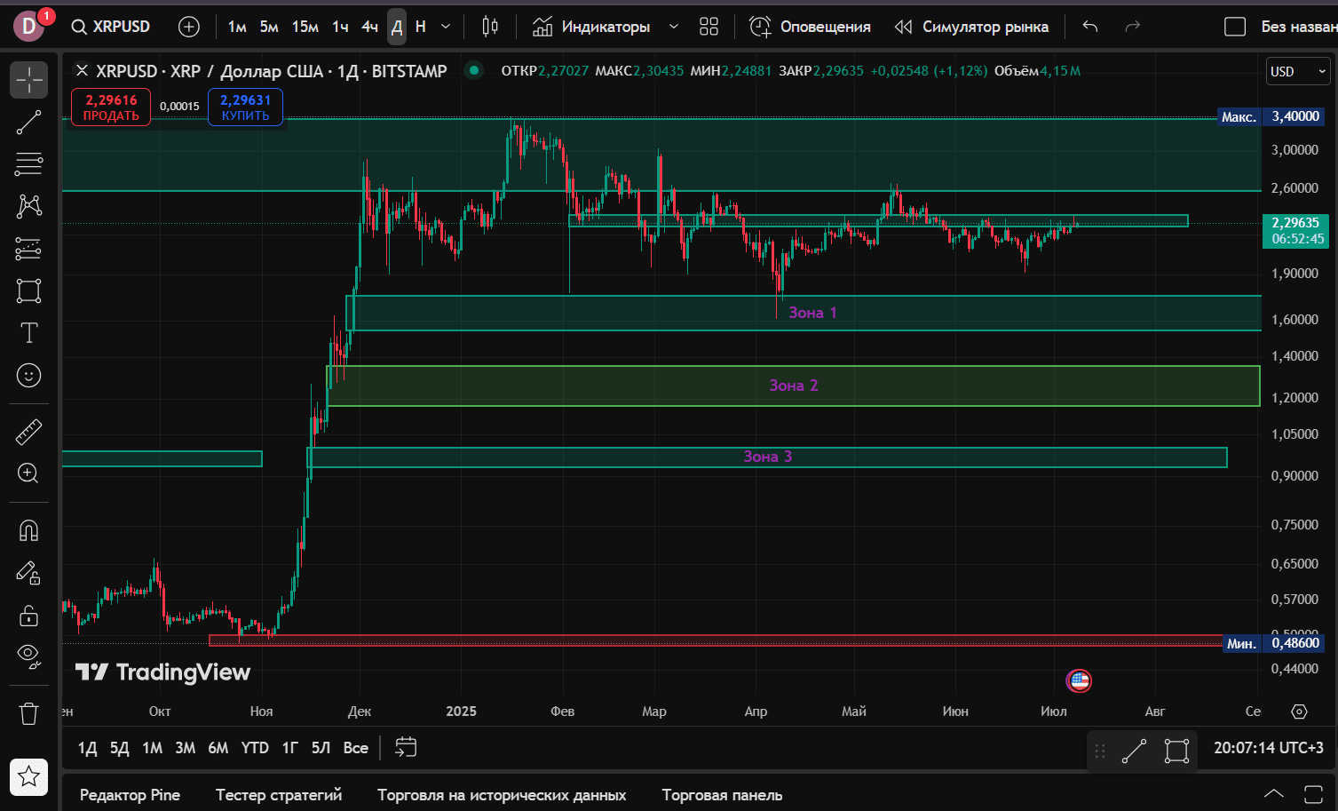This screenshot has height=811, width=1338.
Task: Select the Зона 3 zone label
Action: pyautogui.click(x=767, y=457)
